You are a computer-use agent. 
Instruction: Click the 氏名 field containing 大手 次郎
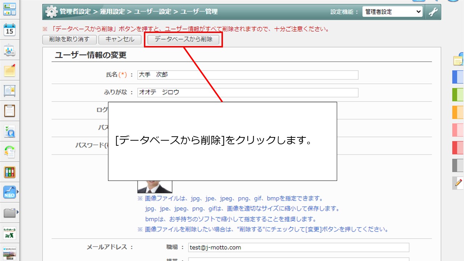[x=248, y=75]
